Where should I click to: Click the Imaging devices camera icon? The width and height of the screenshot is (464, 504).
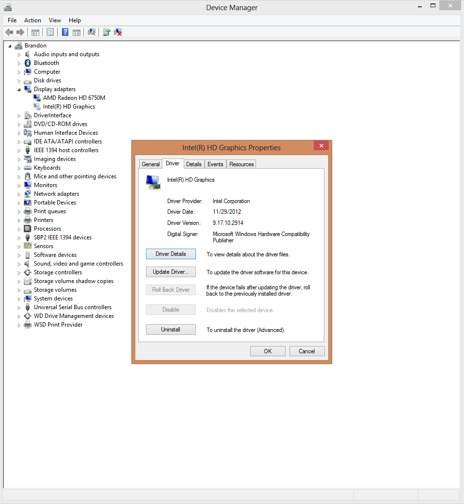coord(28,159)
